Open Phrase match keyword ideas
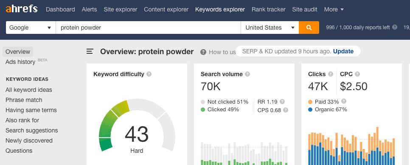Image resolution: width=410 pixels, height=165 pixels. [x=24, y=100]
